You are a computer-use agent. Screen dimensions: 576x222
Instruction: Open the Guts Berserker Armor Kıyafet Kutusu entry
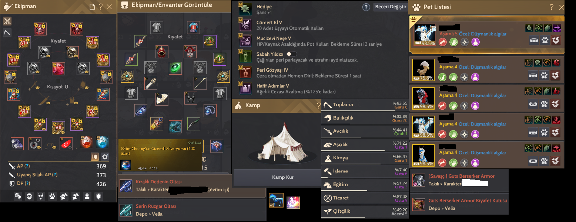(459, 204)
